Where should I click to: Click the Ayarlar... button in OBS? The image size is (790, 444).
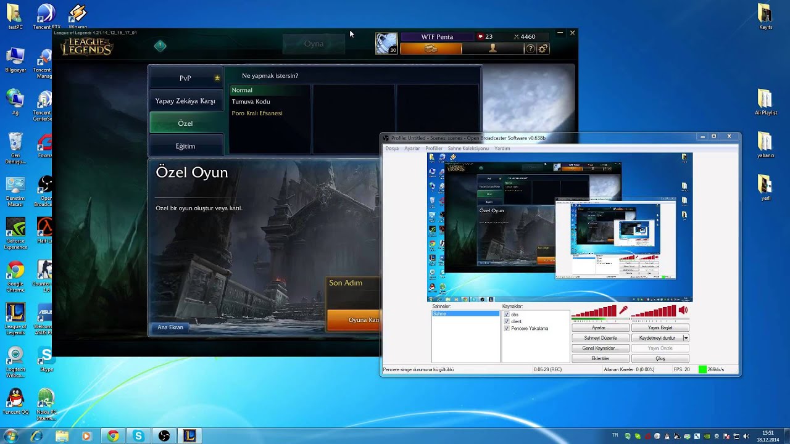pyautogui.click(x=601, y=328)
